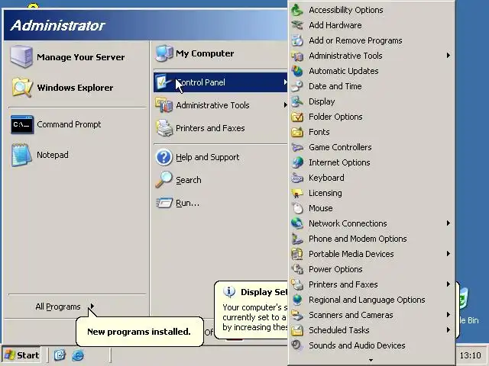
Task: Click the Regional and Language Options icon
Action: [297, 300]
